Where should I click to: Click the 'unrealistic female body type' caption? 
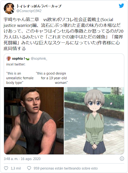[20, 78]
